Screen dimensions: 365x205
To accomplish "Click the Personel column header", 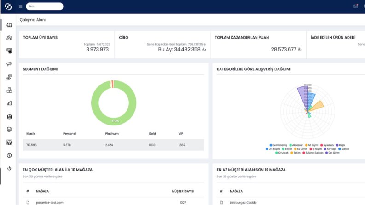I will pyautogui.click(x=70, y=134).
